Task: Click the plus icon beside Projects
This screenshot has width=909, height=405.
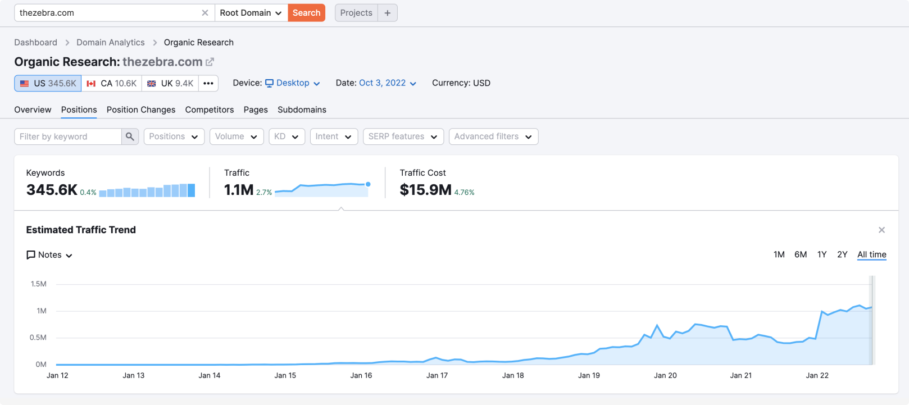Action: pos(388,13)
